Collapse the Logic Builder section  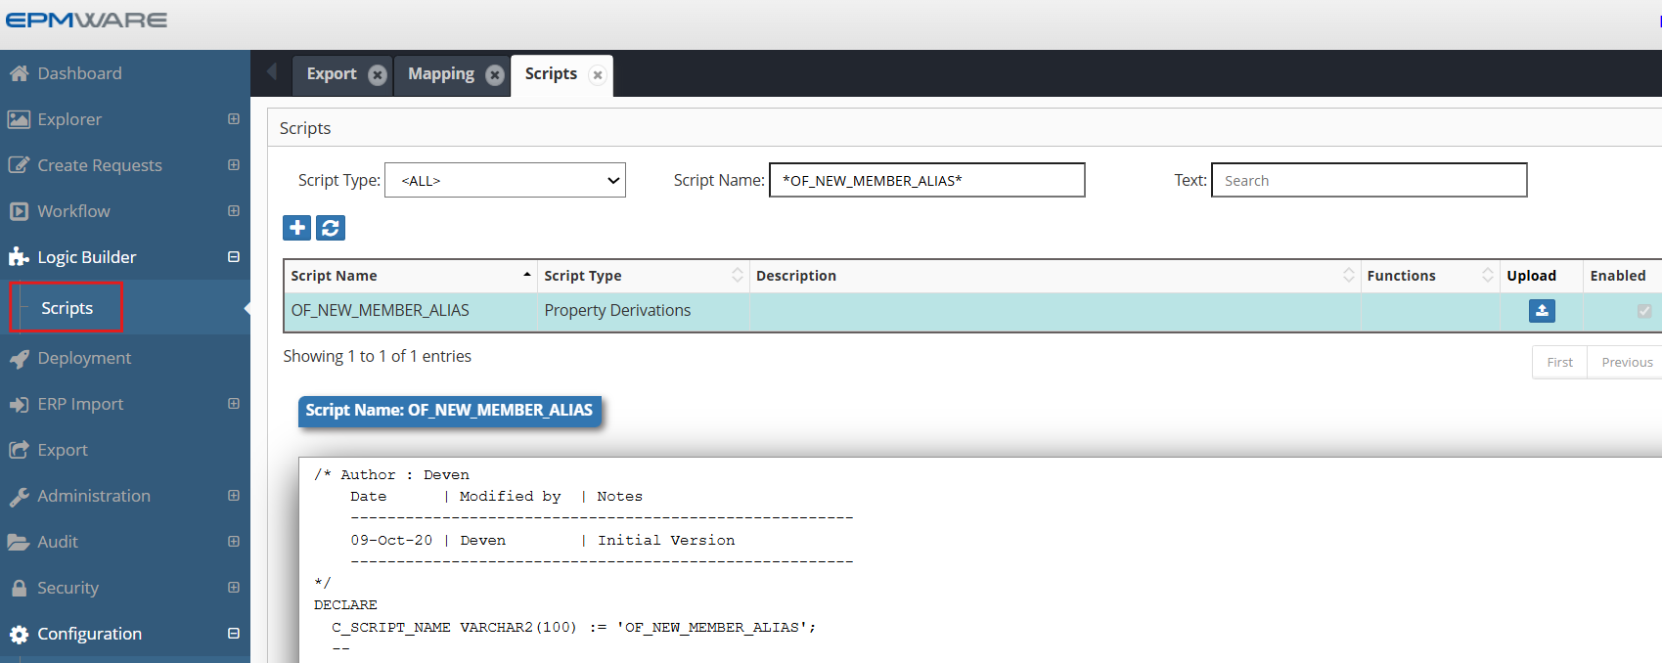[x=233, y=257]
